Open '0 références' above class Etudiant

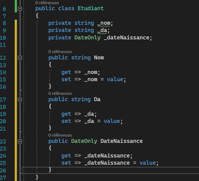(x=47, y=3)
